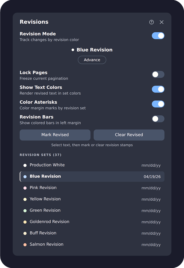Viewport: 184px width, 268px height.
Task: Click the REVISION SETS (37) header
Action: [x=41, y=155]
